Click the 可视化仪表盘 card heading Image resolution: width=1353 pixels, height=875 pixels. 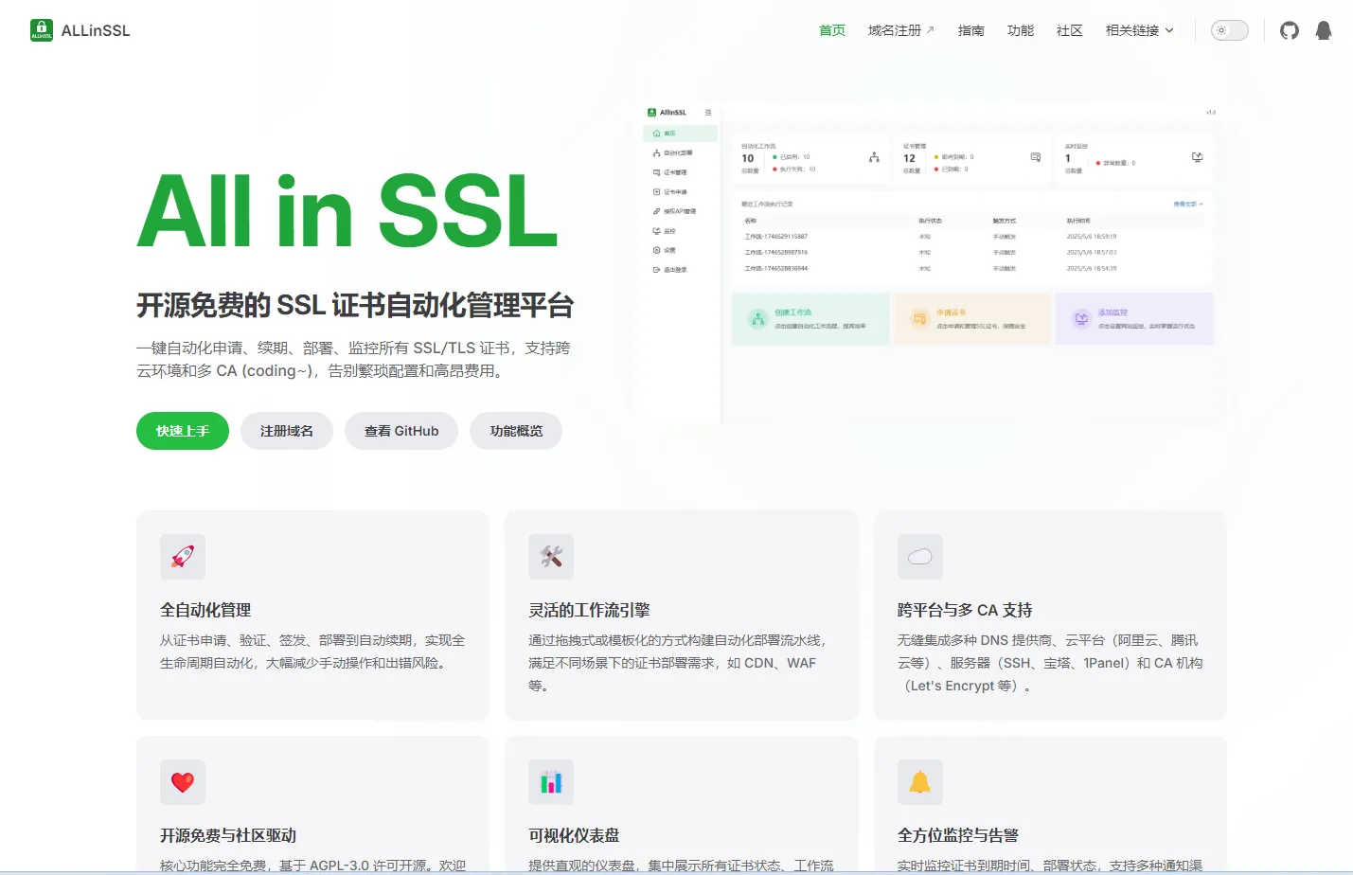574,835
